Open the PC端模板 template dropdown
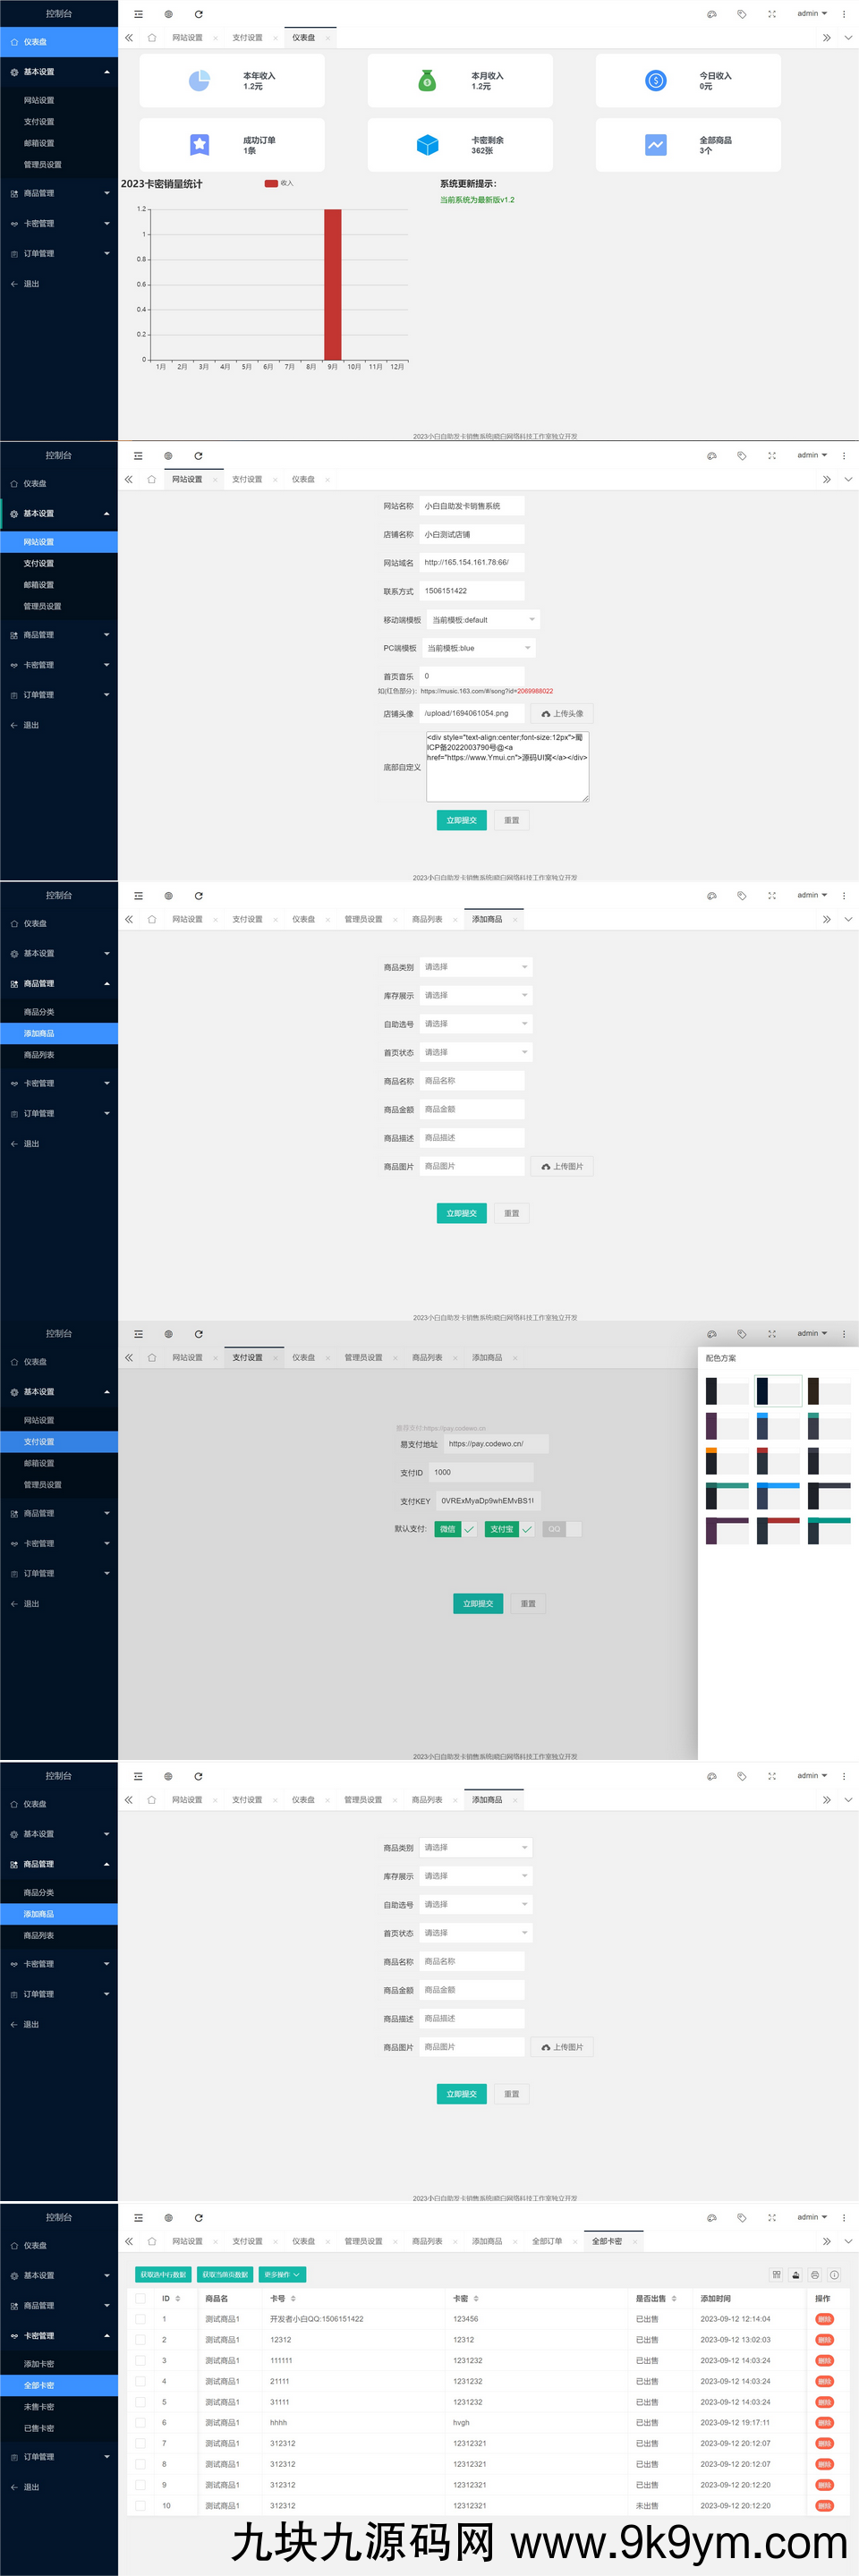859x2576 pixels. [479, 648]
